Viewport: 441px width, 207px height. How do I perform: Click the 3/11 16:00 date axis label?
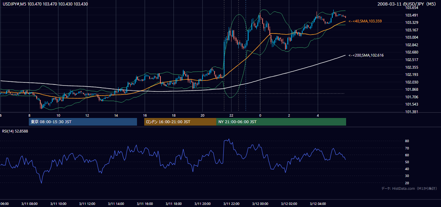145,204
